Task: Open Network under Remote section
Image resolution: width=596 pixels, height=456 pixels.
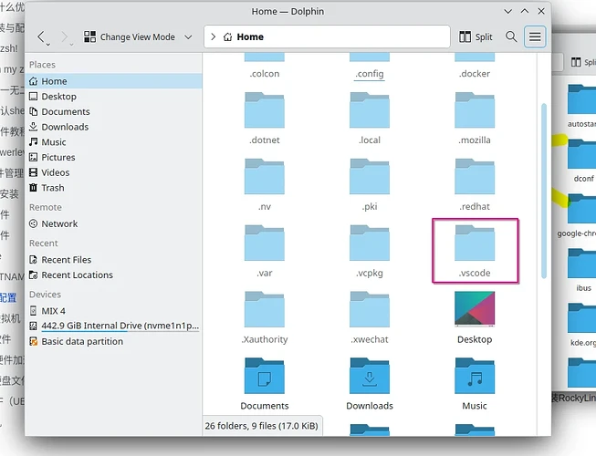Action: (59, 223)
